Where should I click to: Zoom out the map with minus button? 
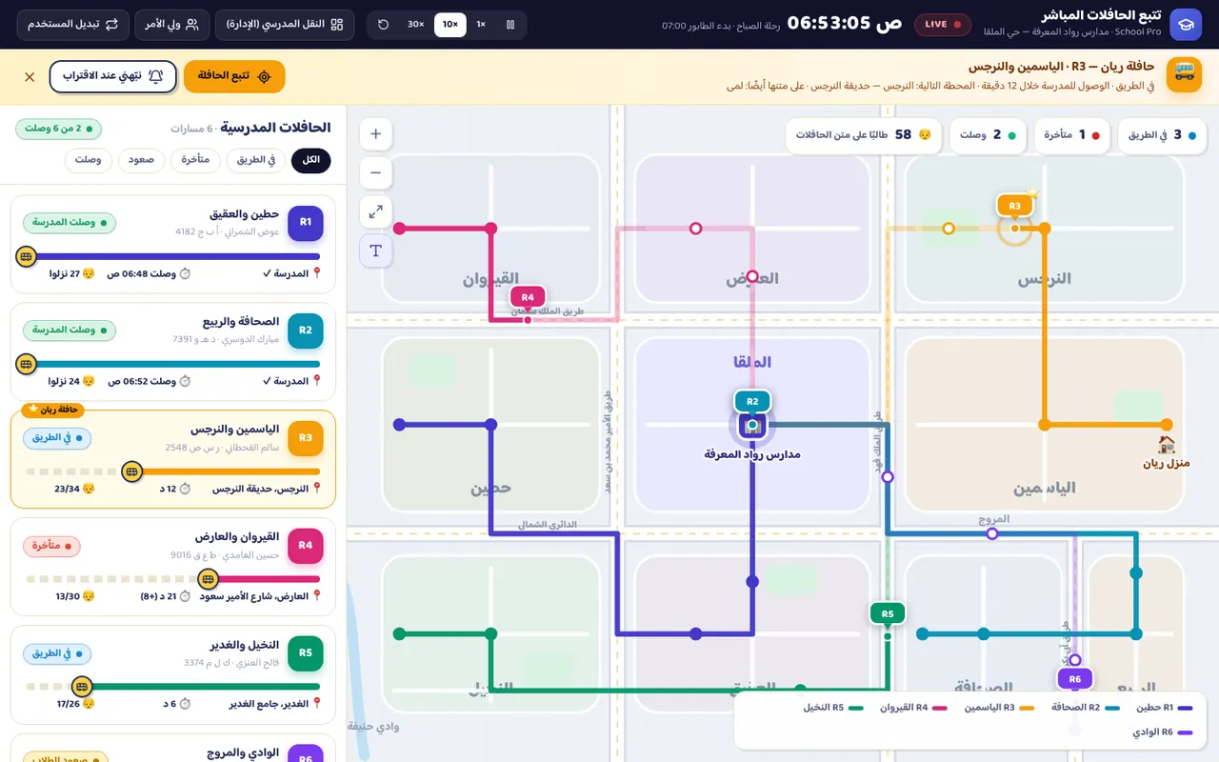click(376, 173)
